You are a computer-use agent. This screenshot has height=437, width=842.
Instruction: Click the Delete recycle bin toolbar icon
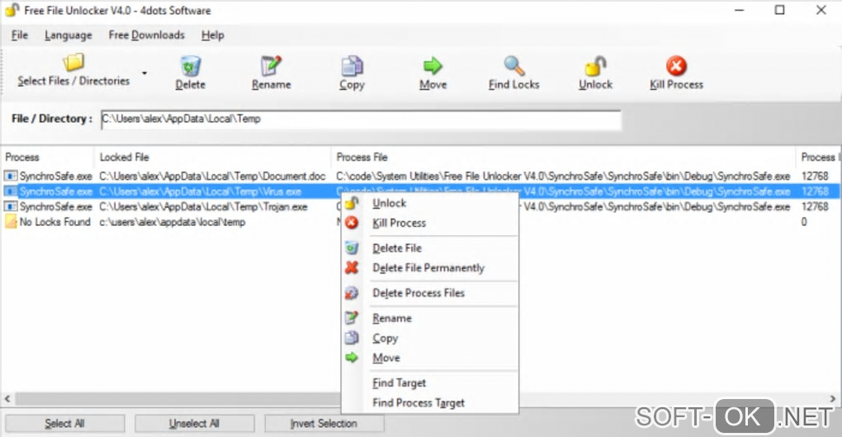190,66
